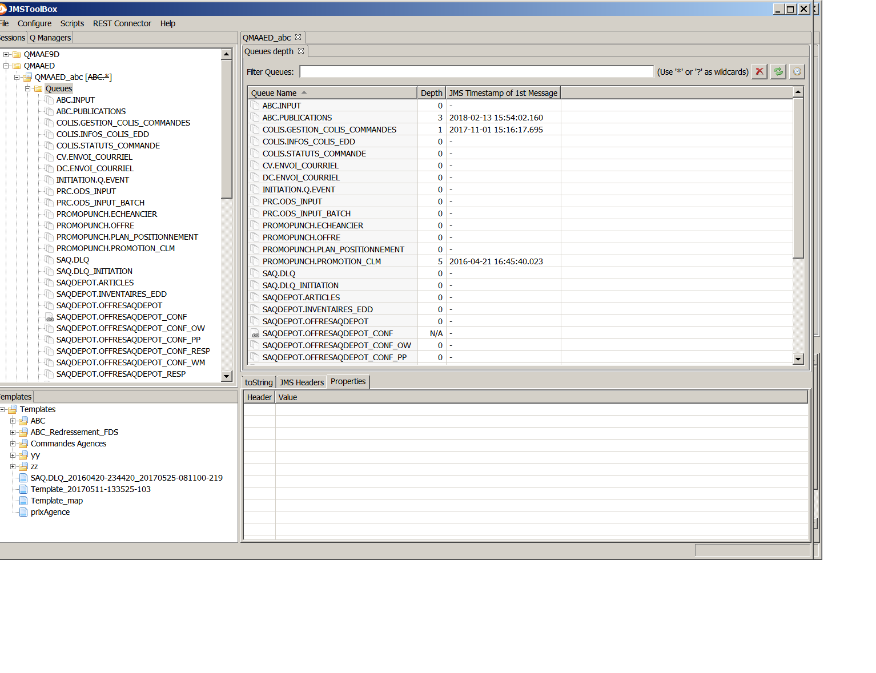
Task: Expand the ABC templates folder
Action: (x=13, y=421)
